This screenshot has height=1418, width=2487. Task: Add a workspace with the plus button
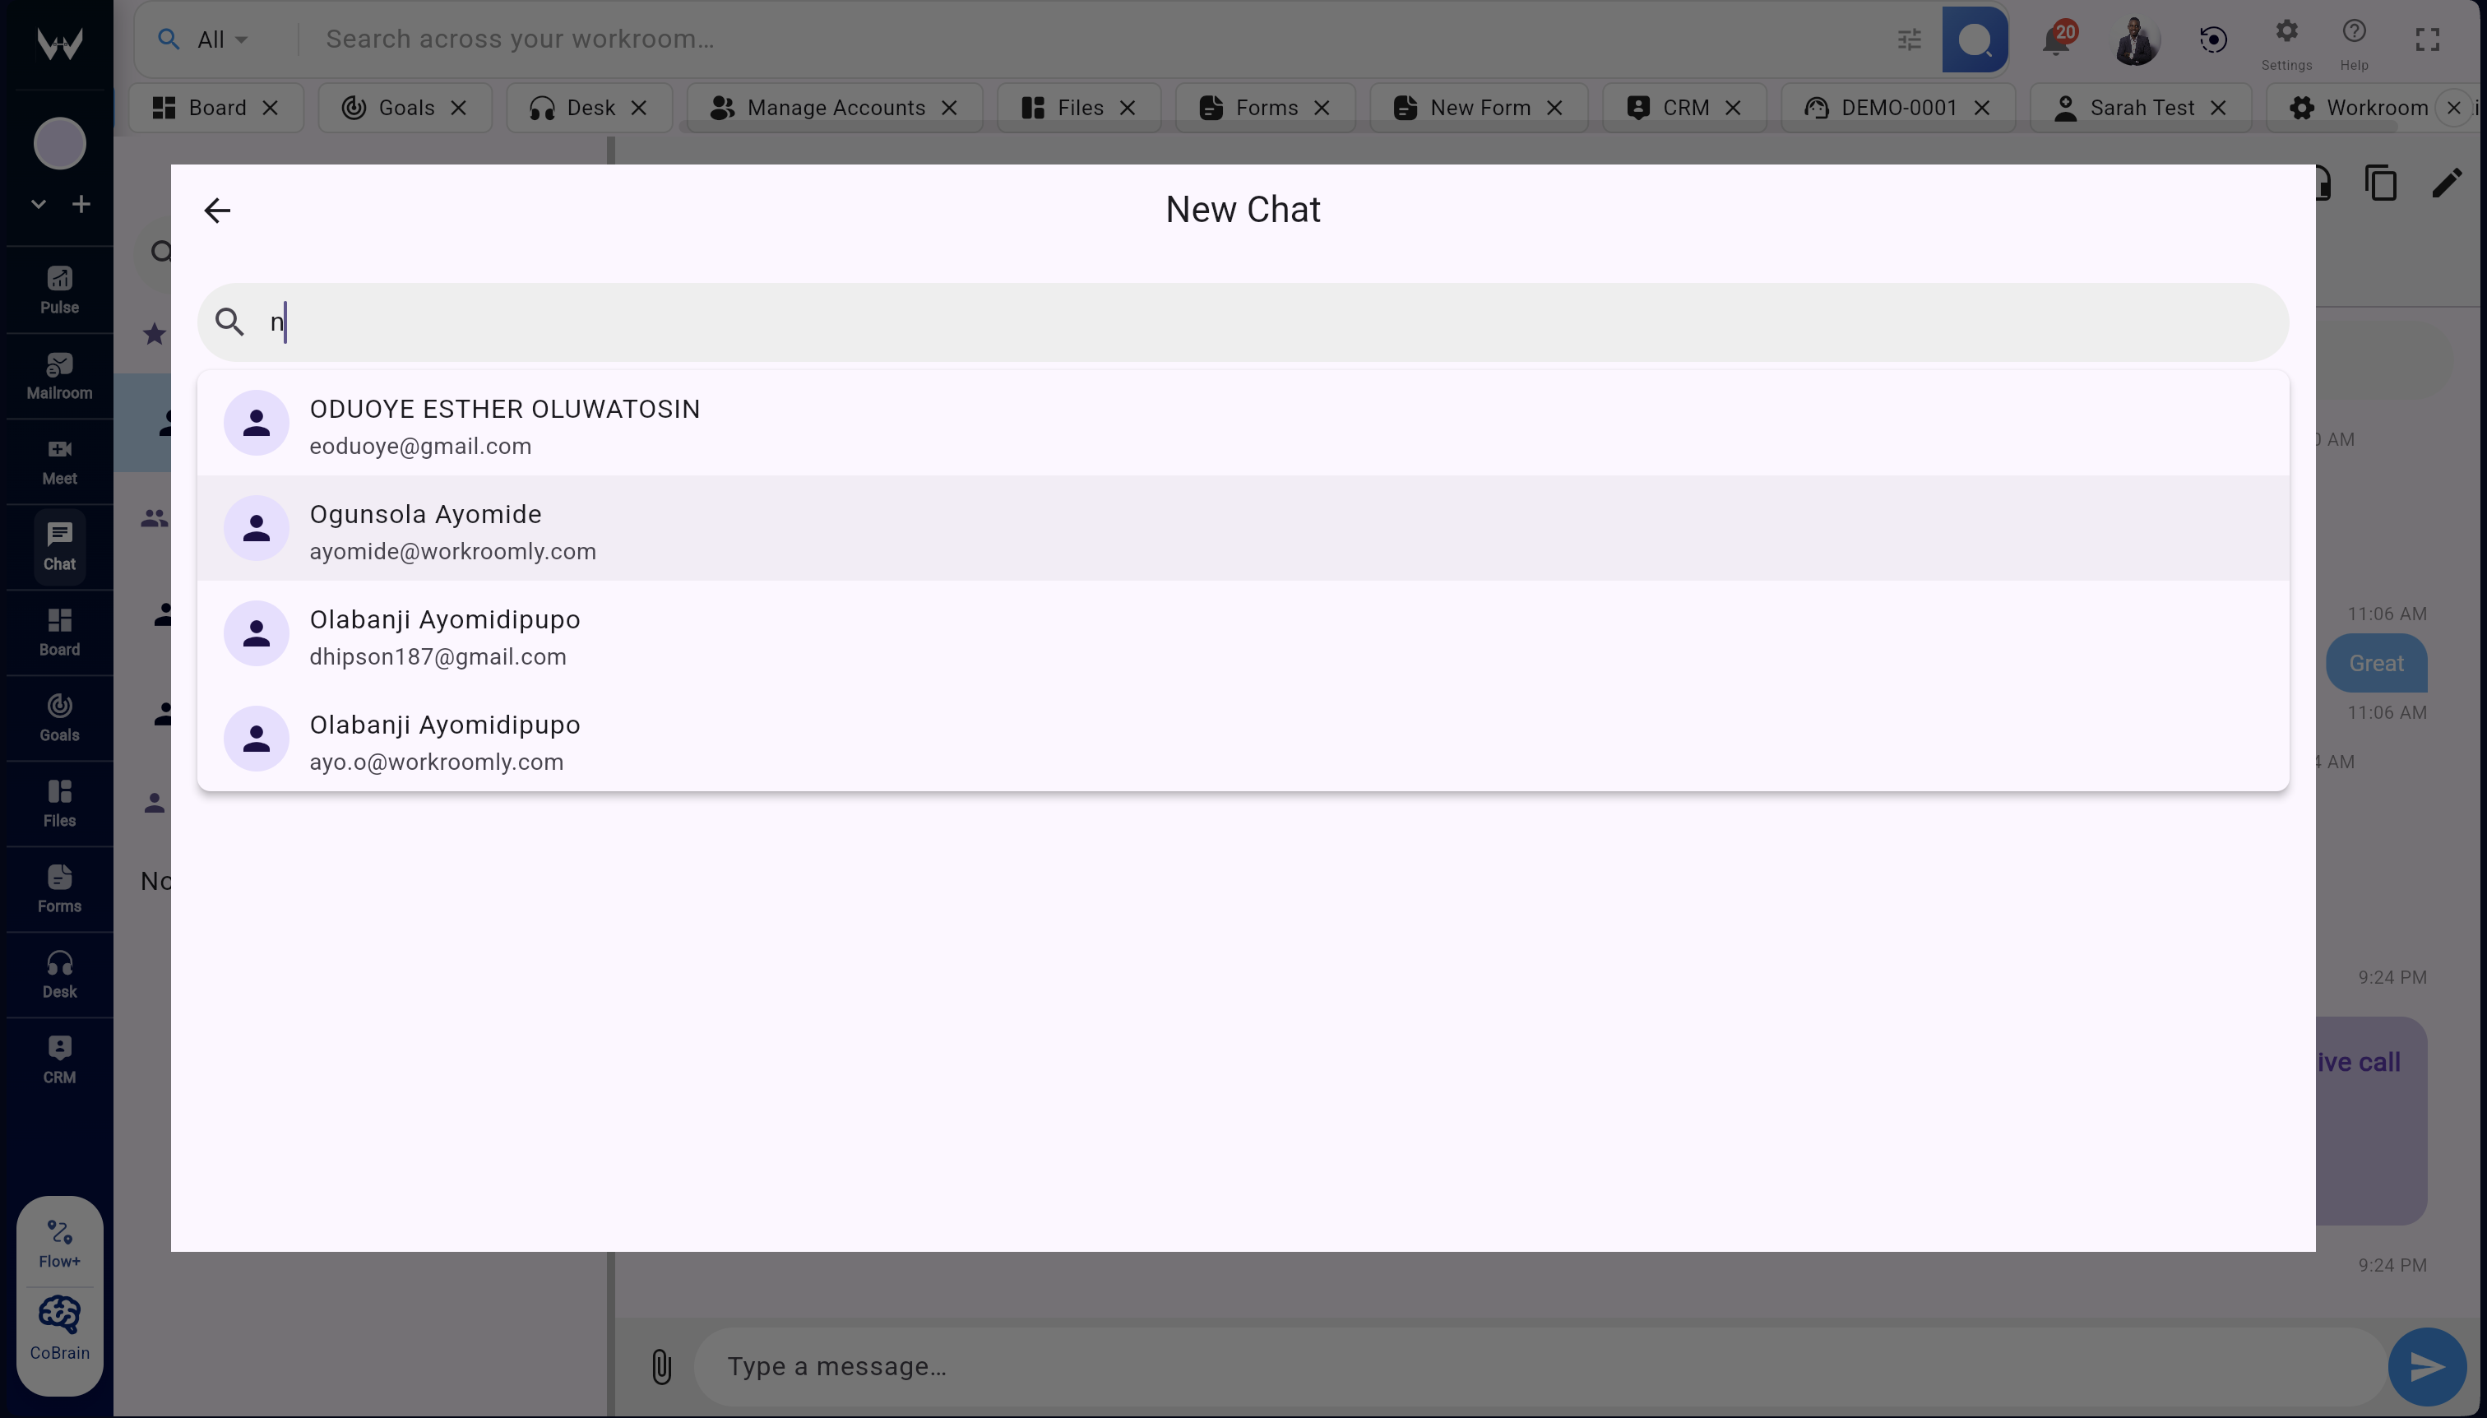(81, 202)
